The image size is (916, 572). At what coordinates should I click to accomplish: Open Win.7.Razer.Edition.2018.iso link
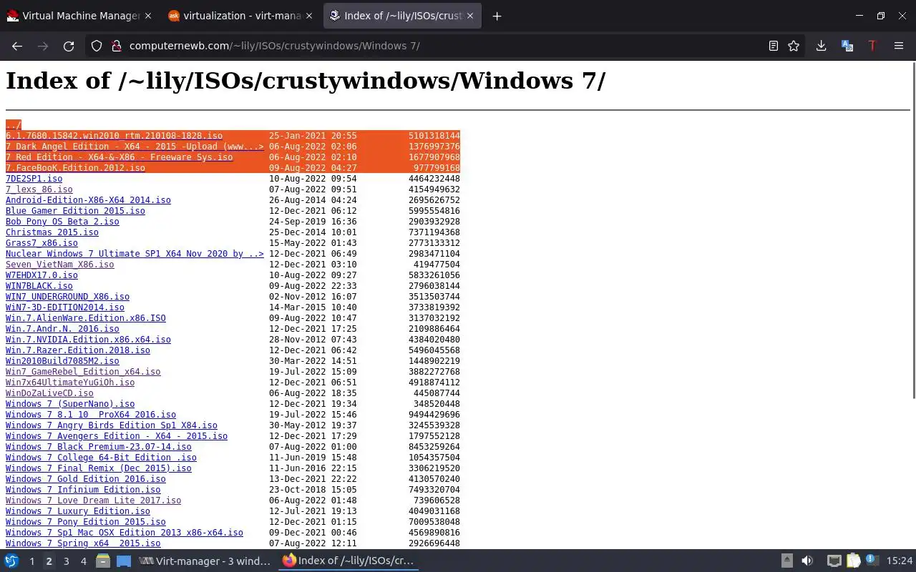[x=78, y=350]
